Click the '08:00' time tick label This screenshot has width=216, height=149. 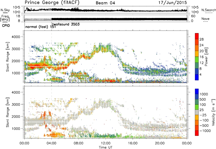[x=79, y=143]
